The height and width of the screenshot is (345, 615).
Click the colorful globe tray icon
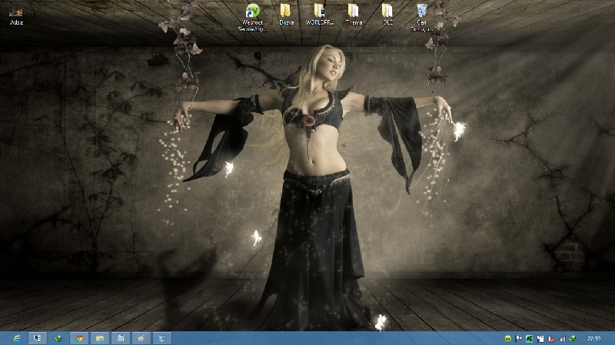pos(571,338)
